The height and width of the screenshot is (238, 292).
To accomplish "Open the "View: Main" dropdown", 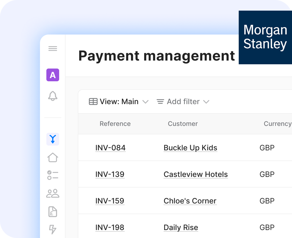I will (x=119, y=101).
